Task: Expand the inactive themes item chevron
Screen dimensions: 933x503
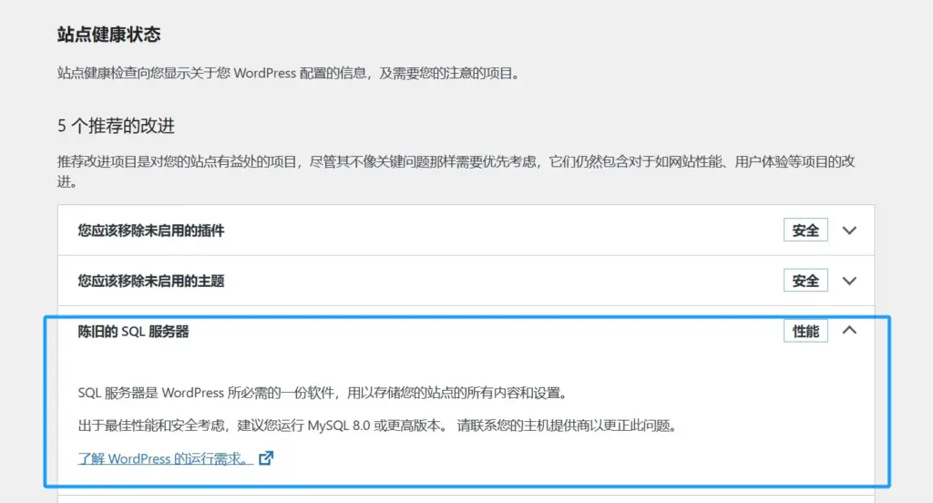Action: [849, 281]
